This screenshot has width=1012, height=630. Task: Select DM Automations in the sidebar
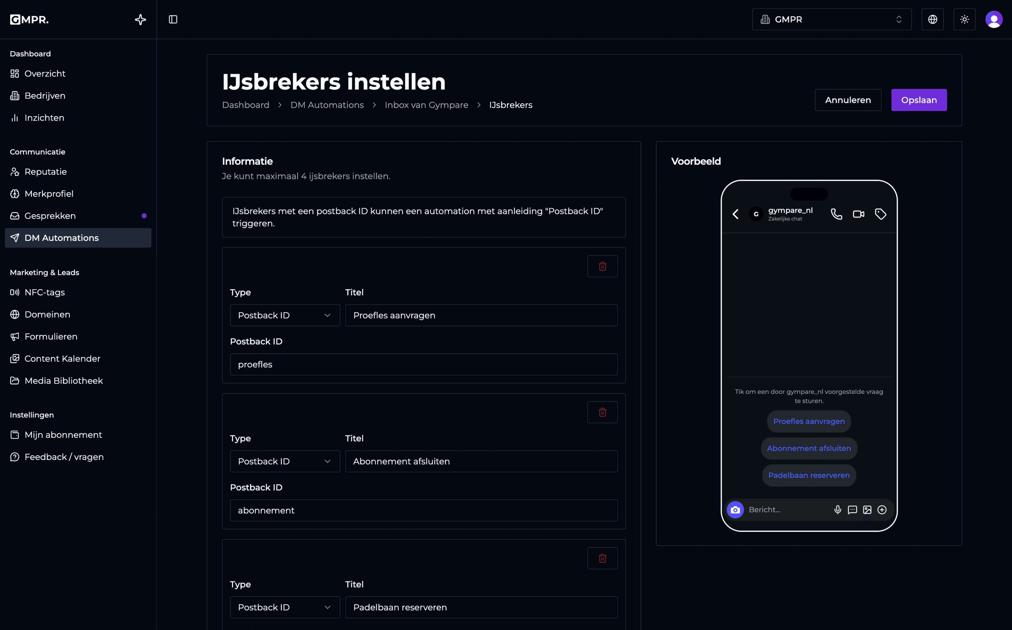(x=78, y=238)
